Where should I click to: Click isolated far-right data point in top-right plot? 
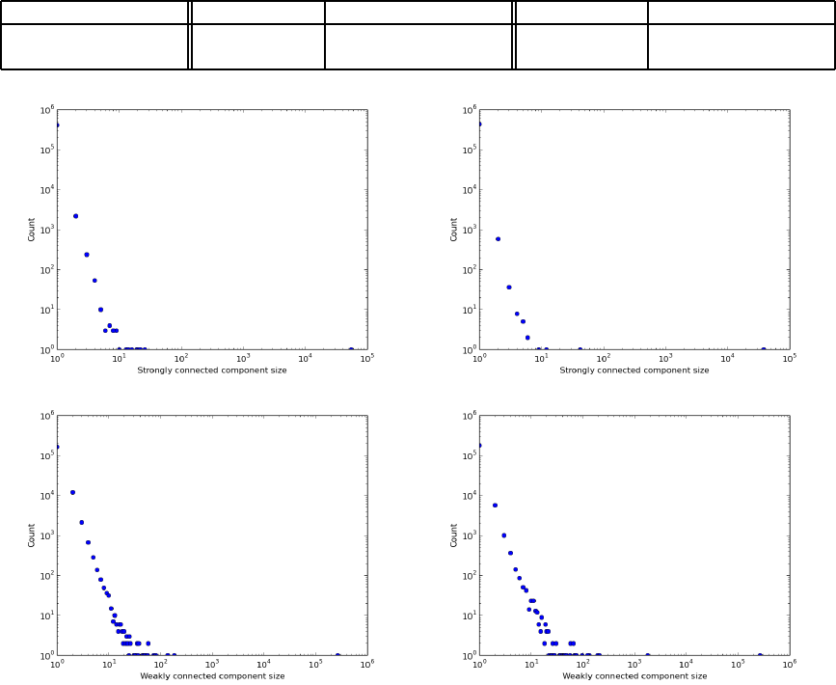click(x=763, y=349)
